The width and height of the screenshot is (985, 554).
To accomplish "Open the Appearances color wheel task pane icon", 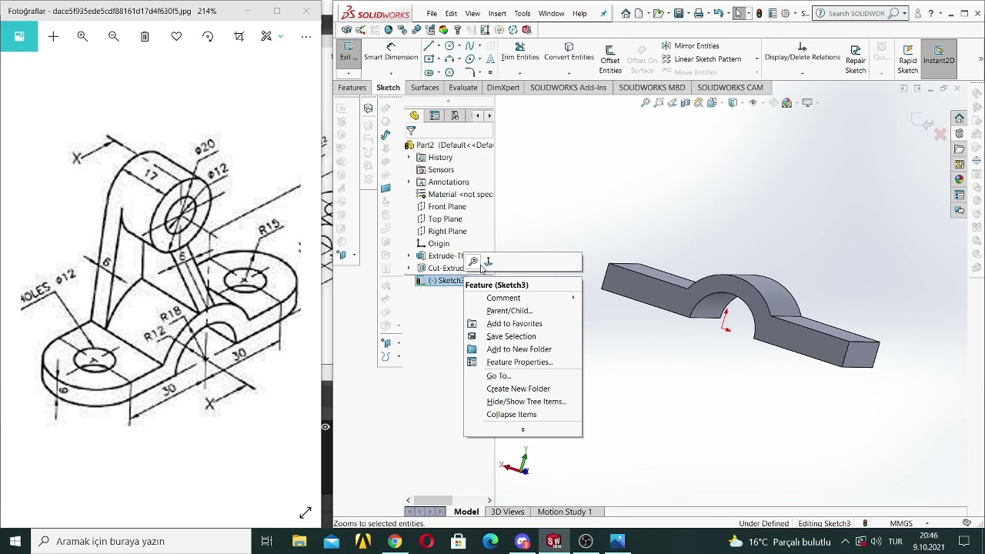I will (959, 179).
